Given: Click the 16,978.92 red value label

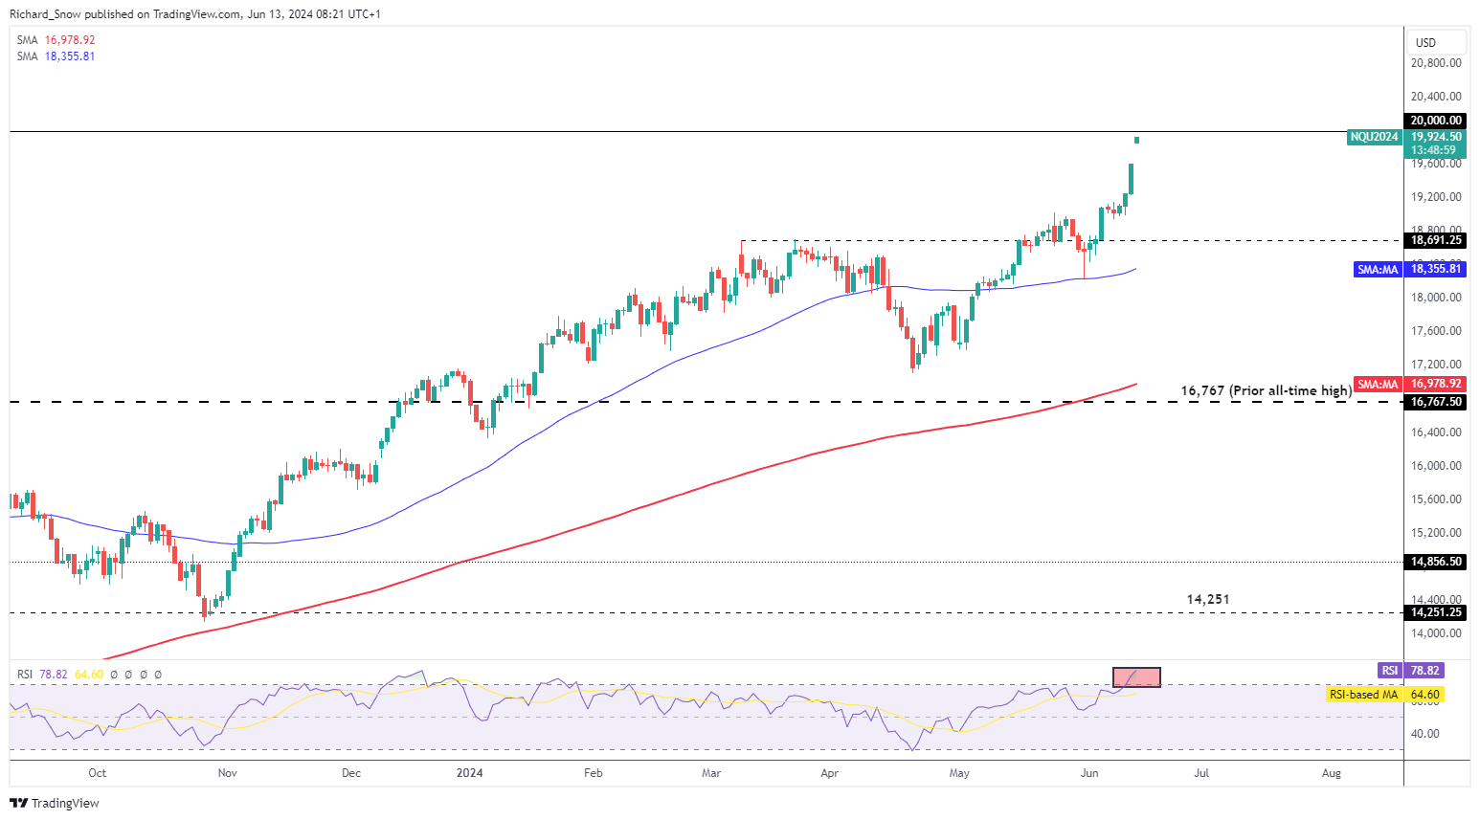Looking at the screenshot, I should click(x=1436, y=385).
